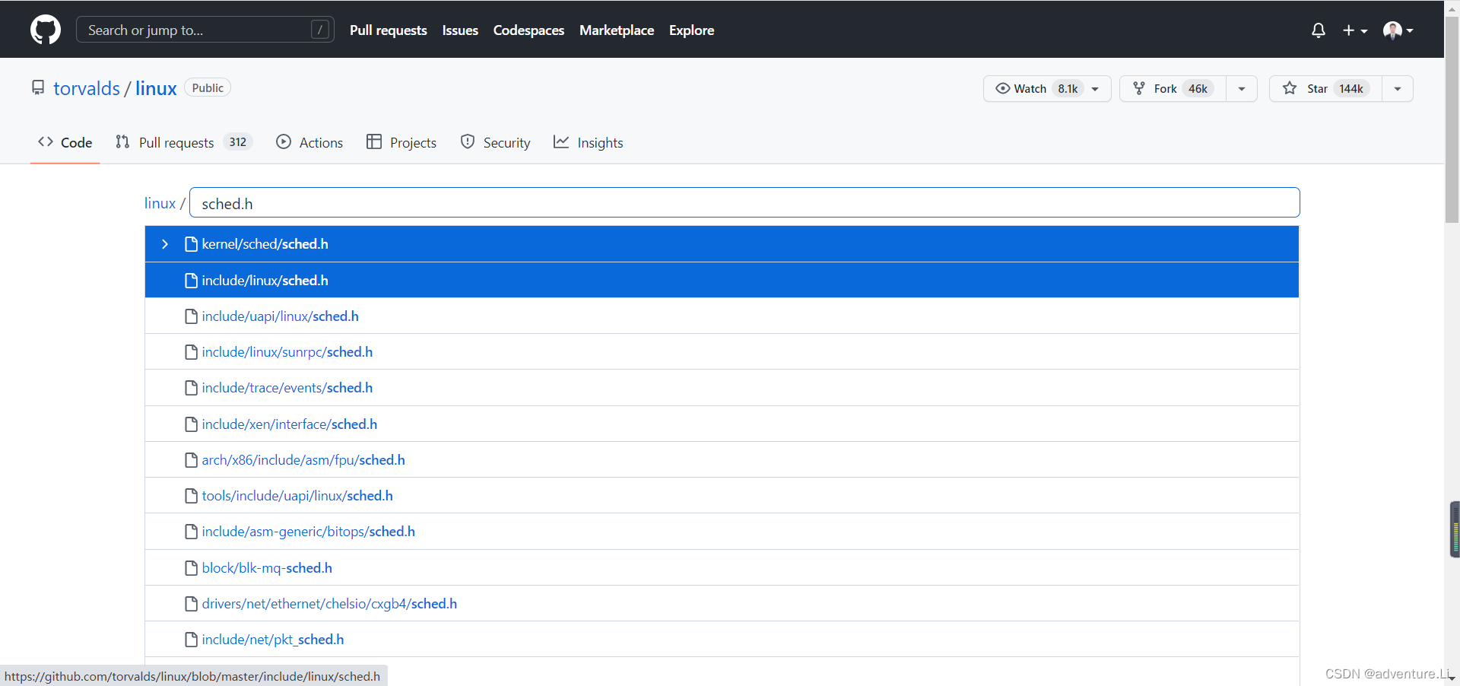Open kernel/sched/sched.h result
Viewport: 1460px width, 686px height.
[x=722, y=244]
